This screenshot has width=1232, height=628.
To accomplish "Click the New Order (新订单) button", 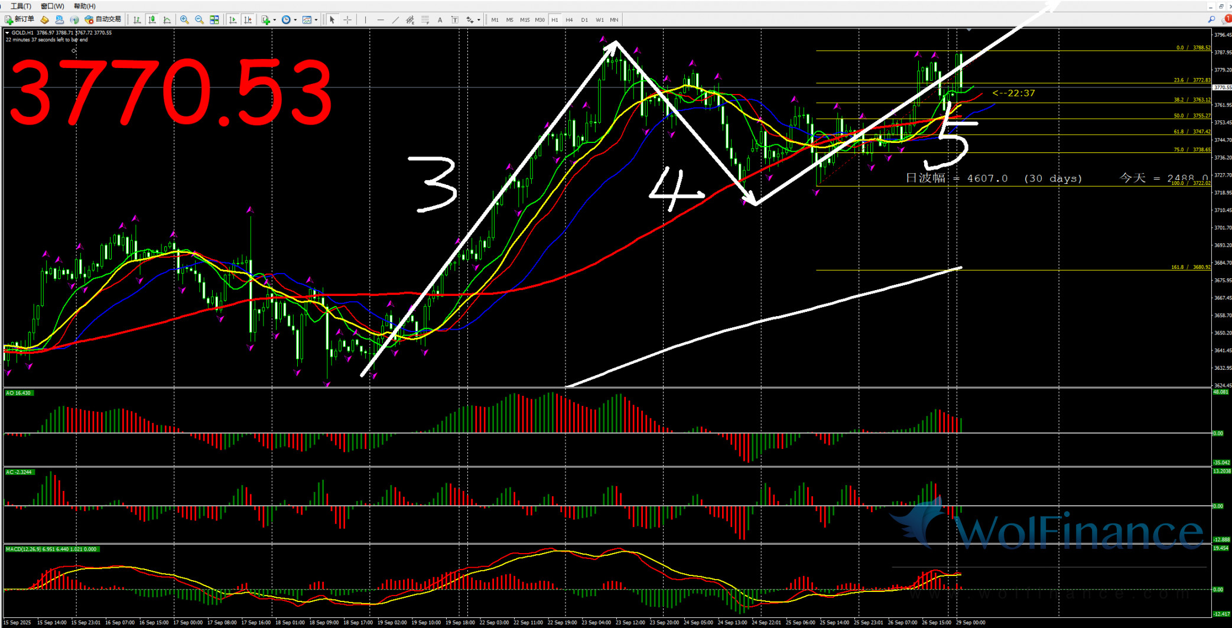I will click(x=19, y=19).
